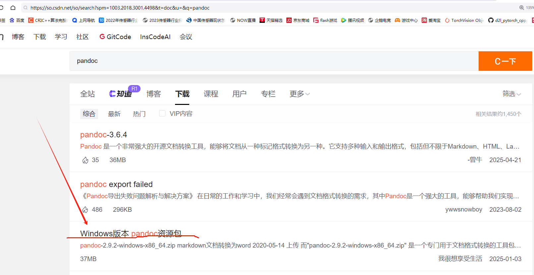Switch to the 专栏 tab
Image resolution: width=534 pixels, height=275 pixels.
coord(268,94)
